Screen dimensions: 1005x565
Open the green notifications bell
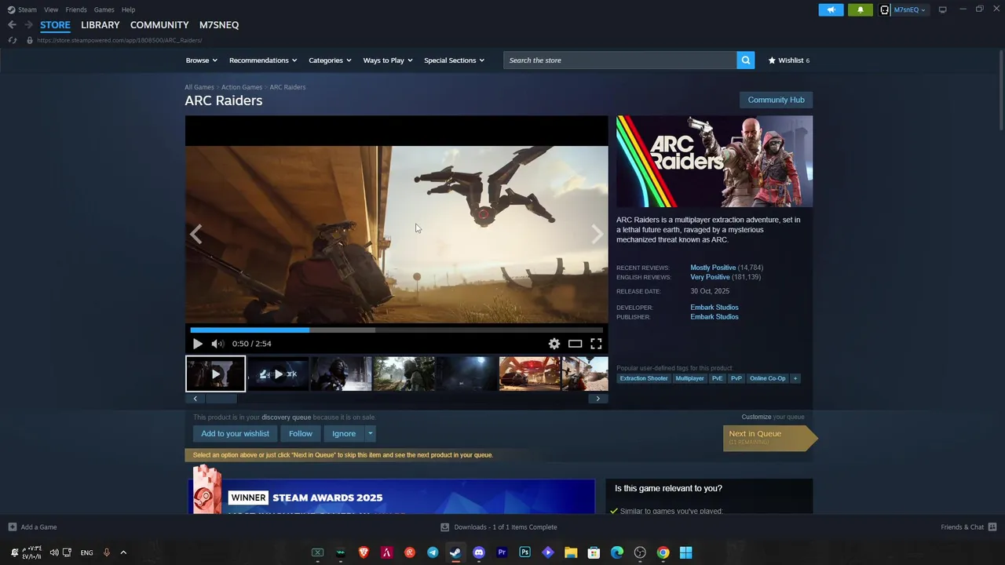(860, 9)
